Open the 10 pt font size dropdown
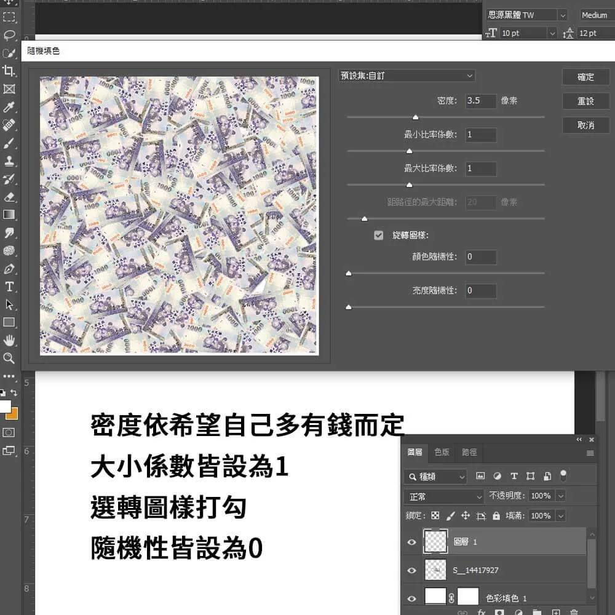Screen dimensions: 615x615 pyautogui.click(x=552, y=33)
